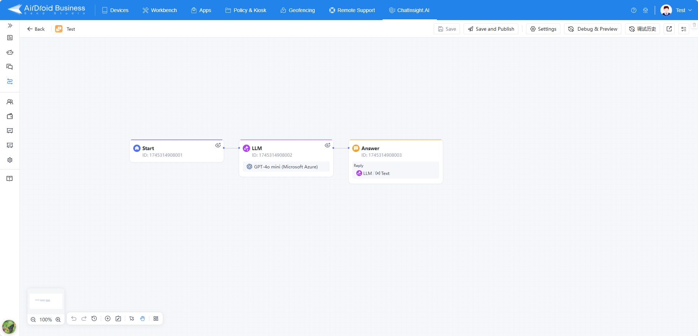
Task: Open the help question mark icon
Action: (x=634, y=10)
